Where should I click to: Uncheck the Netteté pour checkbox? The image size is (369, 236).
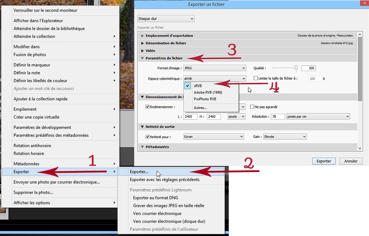pyautogui.click(x=147, y=137)
